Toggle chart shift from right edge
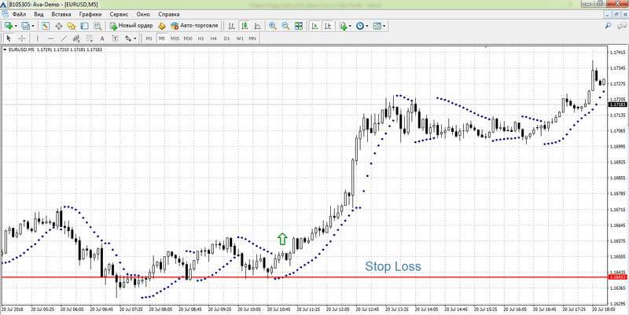Screen dimensions: 629x315 click(x=328, y=26)
